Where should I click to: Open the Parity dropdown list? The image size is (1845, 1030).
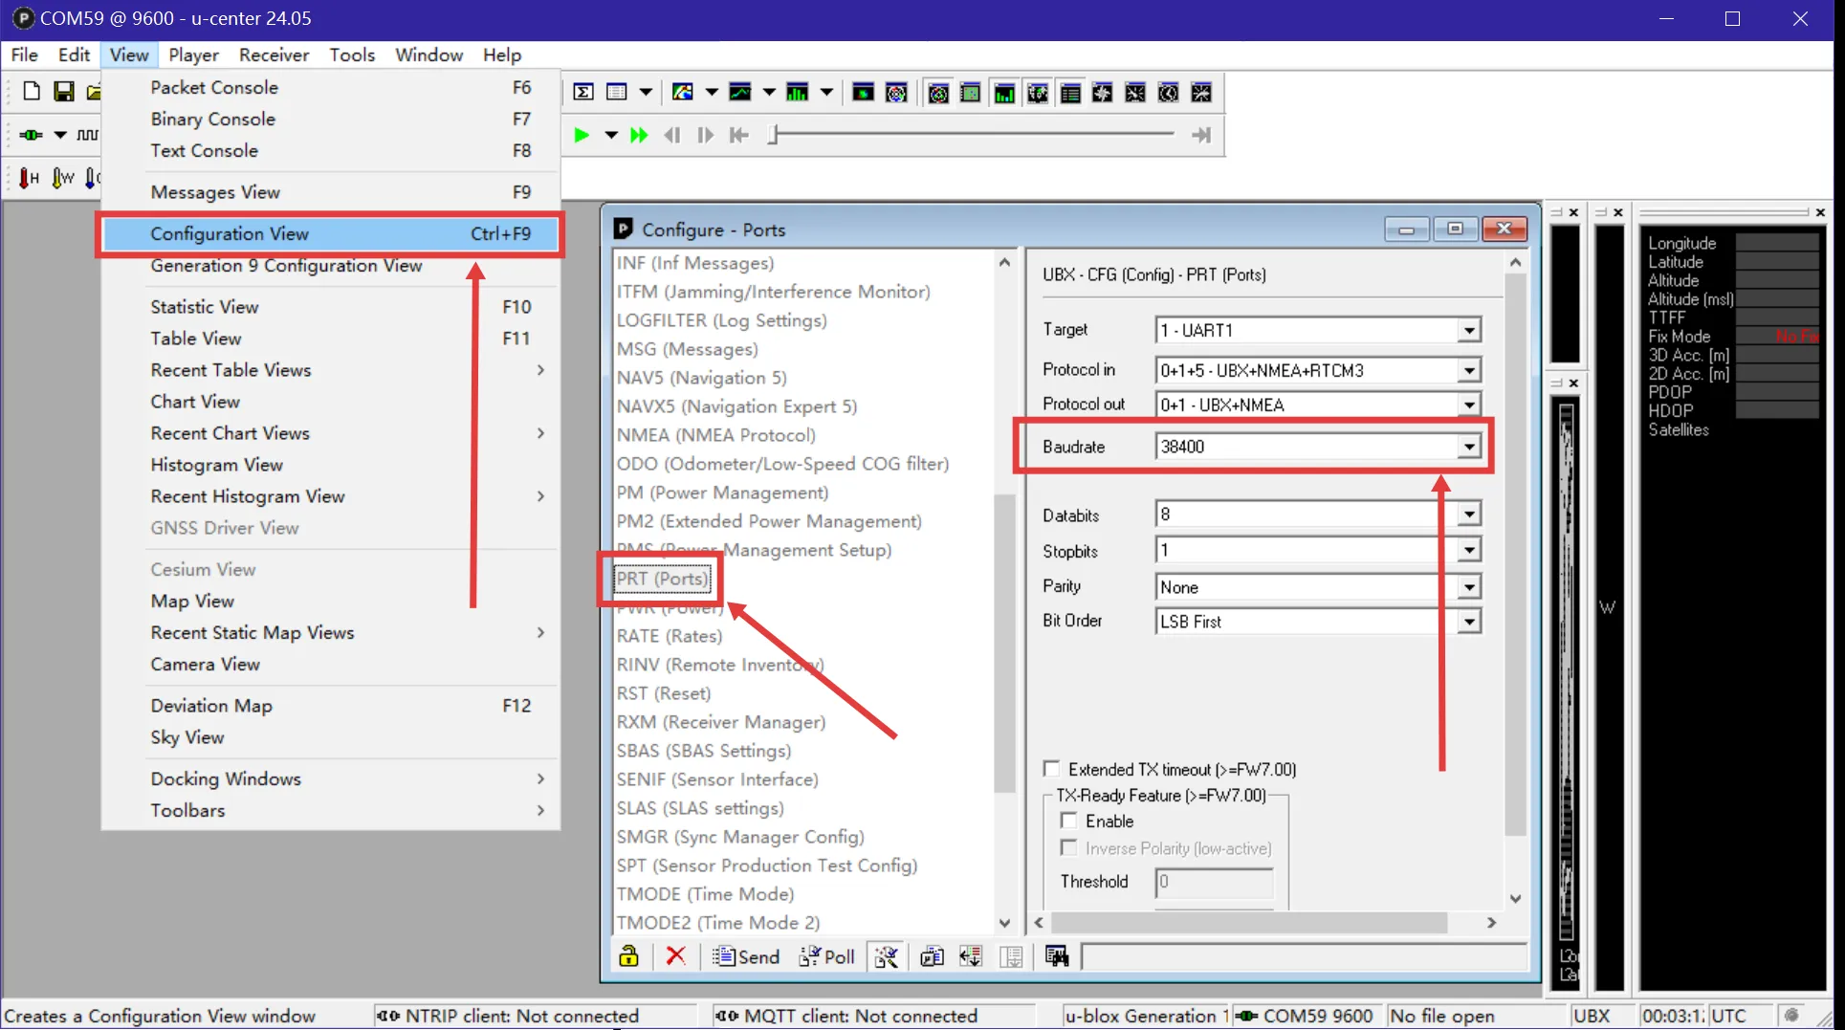pyautogui.click(x=1469, y=587)
